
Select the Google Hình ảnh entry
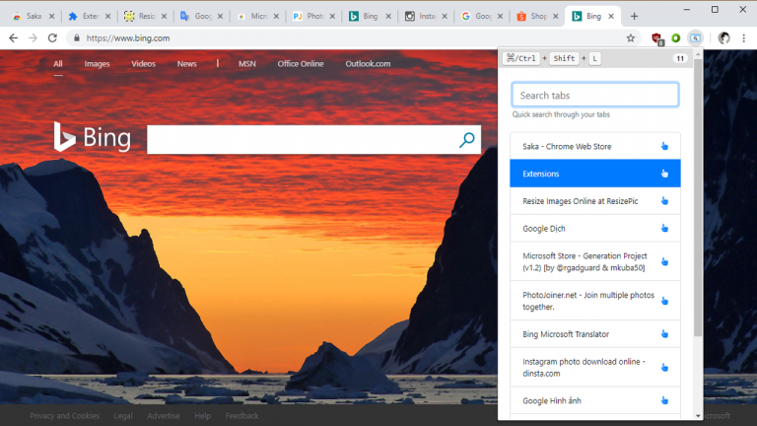[x=594, y=401]
